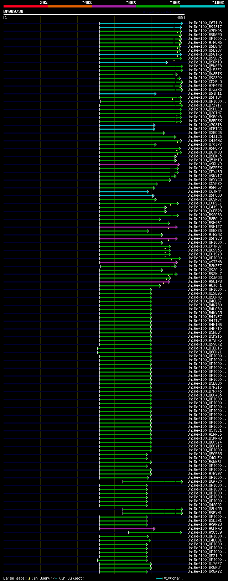The image size is (228, 581).
Task: Select the UniRef100_C6JRM4 label
Action: coord(204,192)
